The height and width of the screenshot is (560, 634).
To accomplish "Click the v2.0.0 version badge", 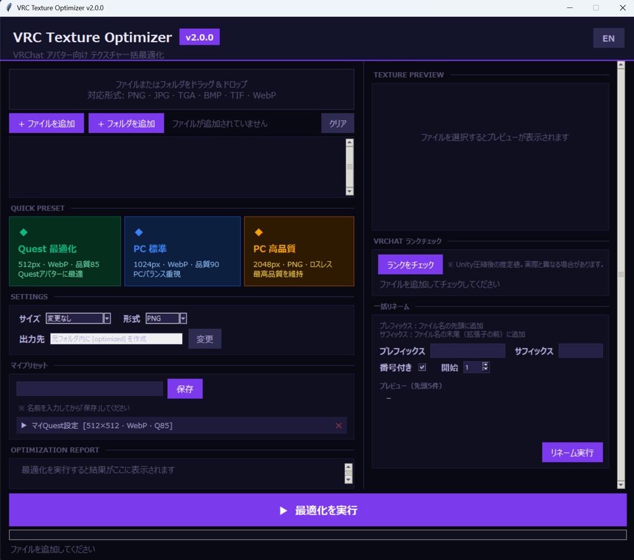I will 199,37.
